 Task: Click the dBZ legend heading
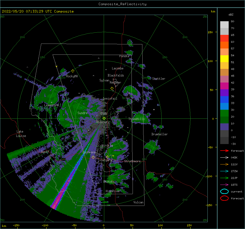231,14
